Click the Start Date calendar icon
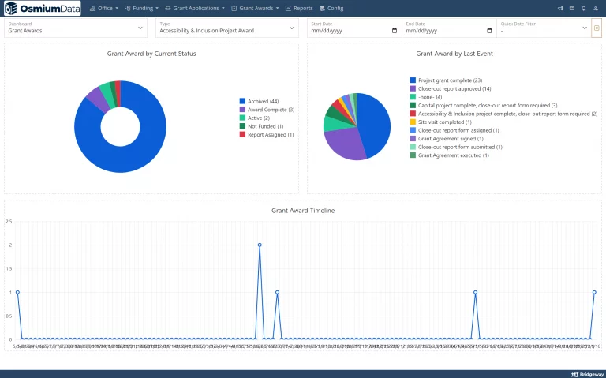The image size is (606, 378). click(395, 31)
